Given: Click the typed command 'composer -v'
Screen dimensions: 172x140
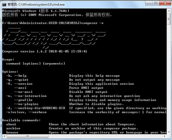Looking at the screenshot, I should tap(92, 23).
